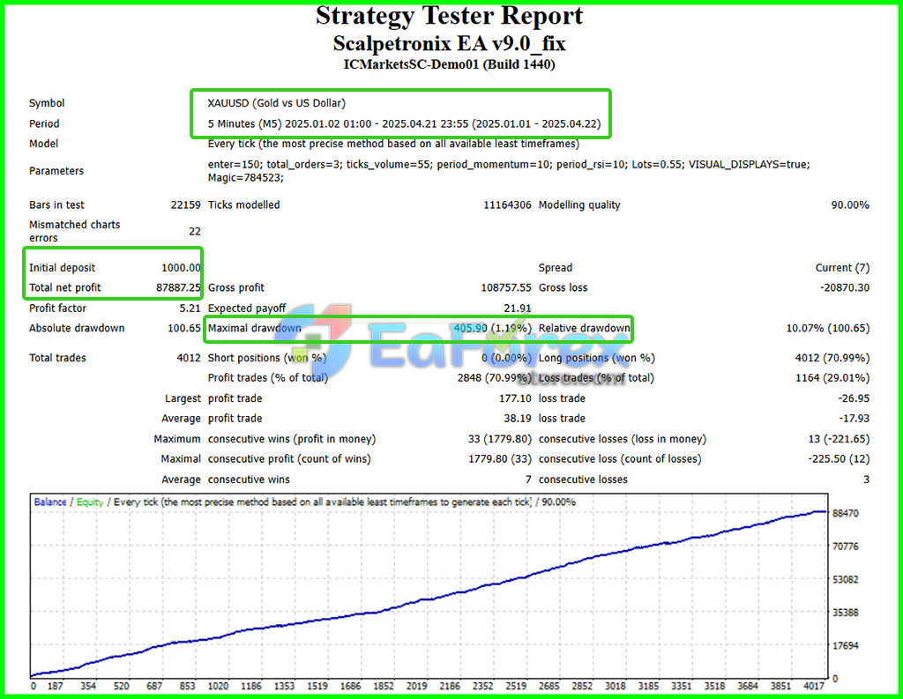Screen dimensions: 903x699
Task: Click the largest loss trade value -26.95
Action: [854, 398]
